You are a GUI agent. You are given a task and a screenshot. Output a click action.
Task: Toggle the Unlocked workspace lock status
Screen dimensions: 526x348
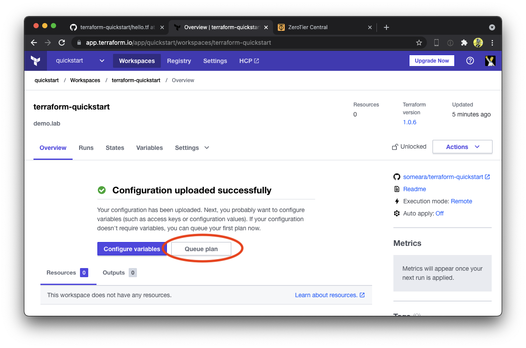(x=409, y=147)
